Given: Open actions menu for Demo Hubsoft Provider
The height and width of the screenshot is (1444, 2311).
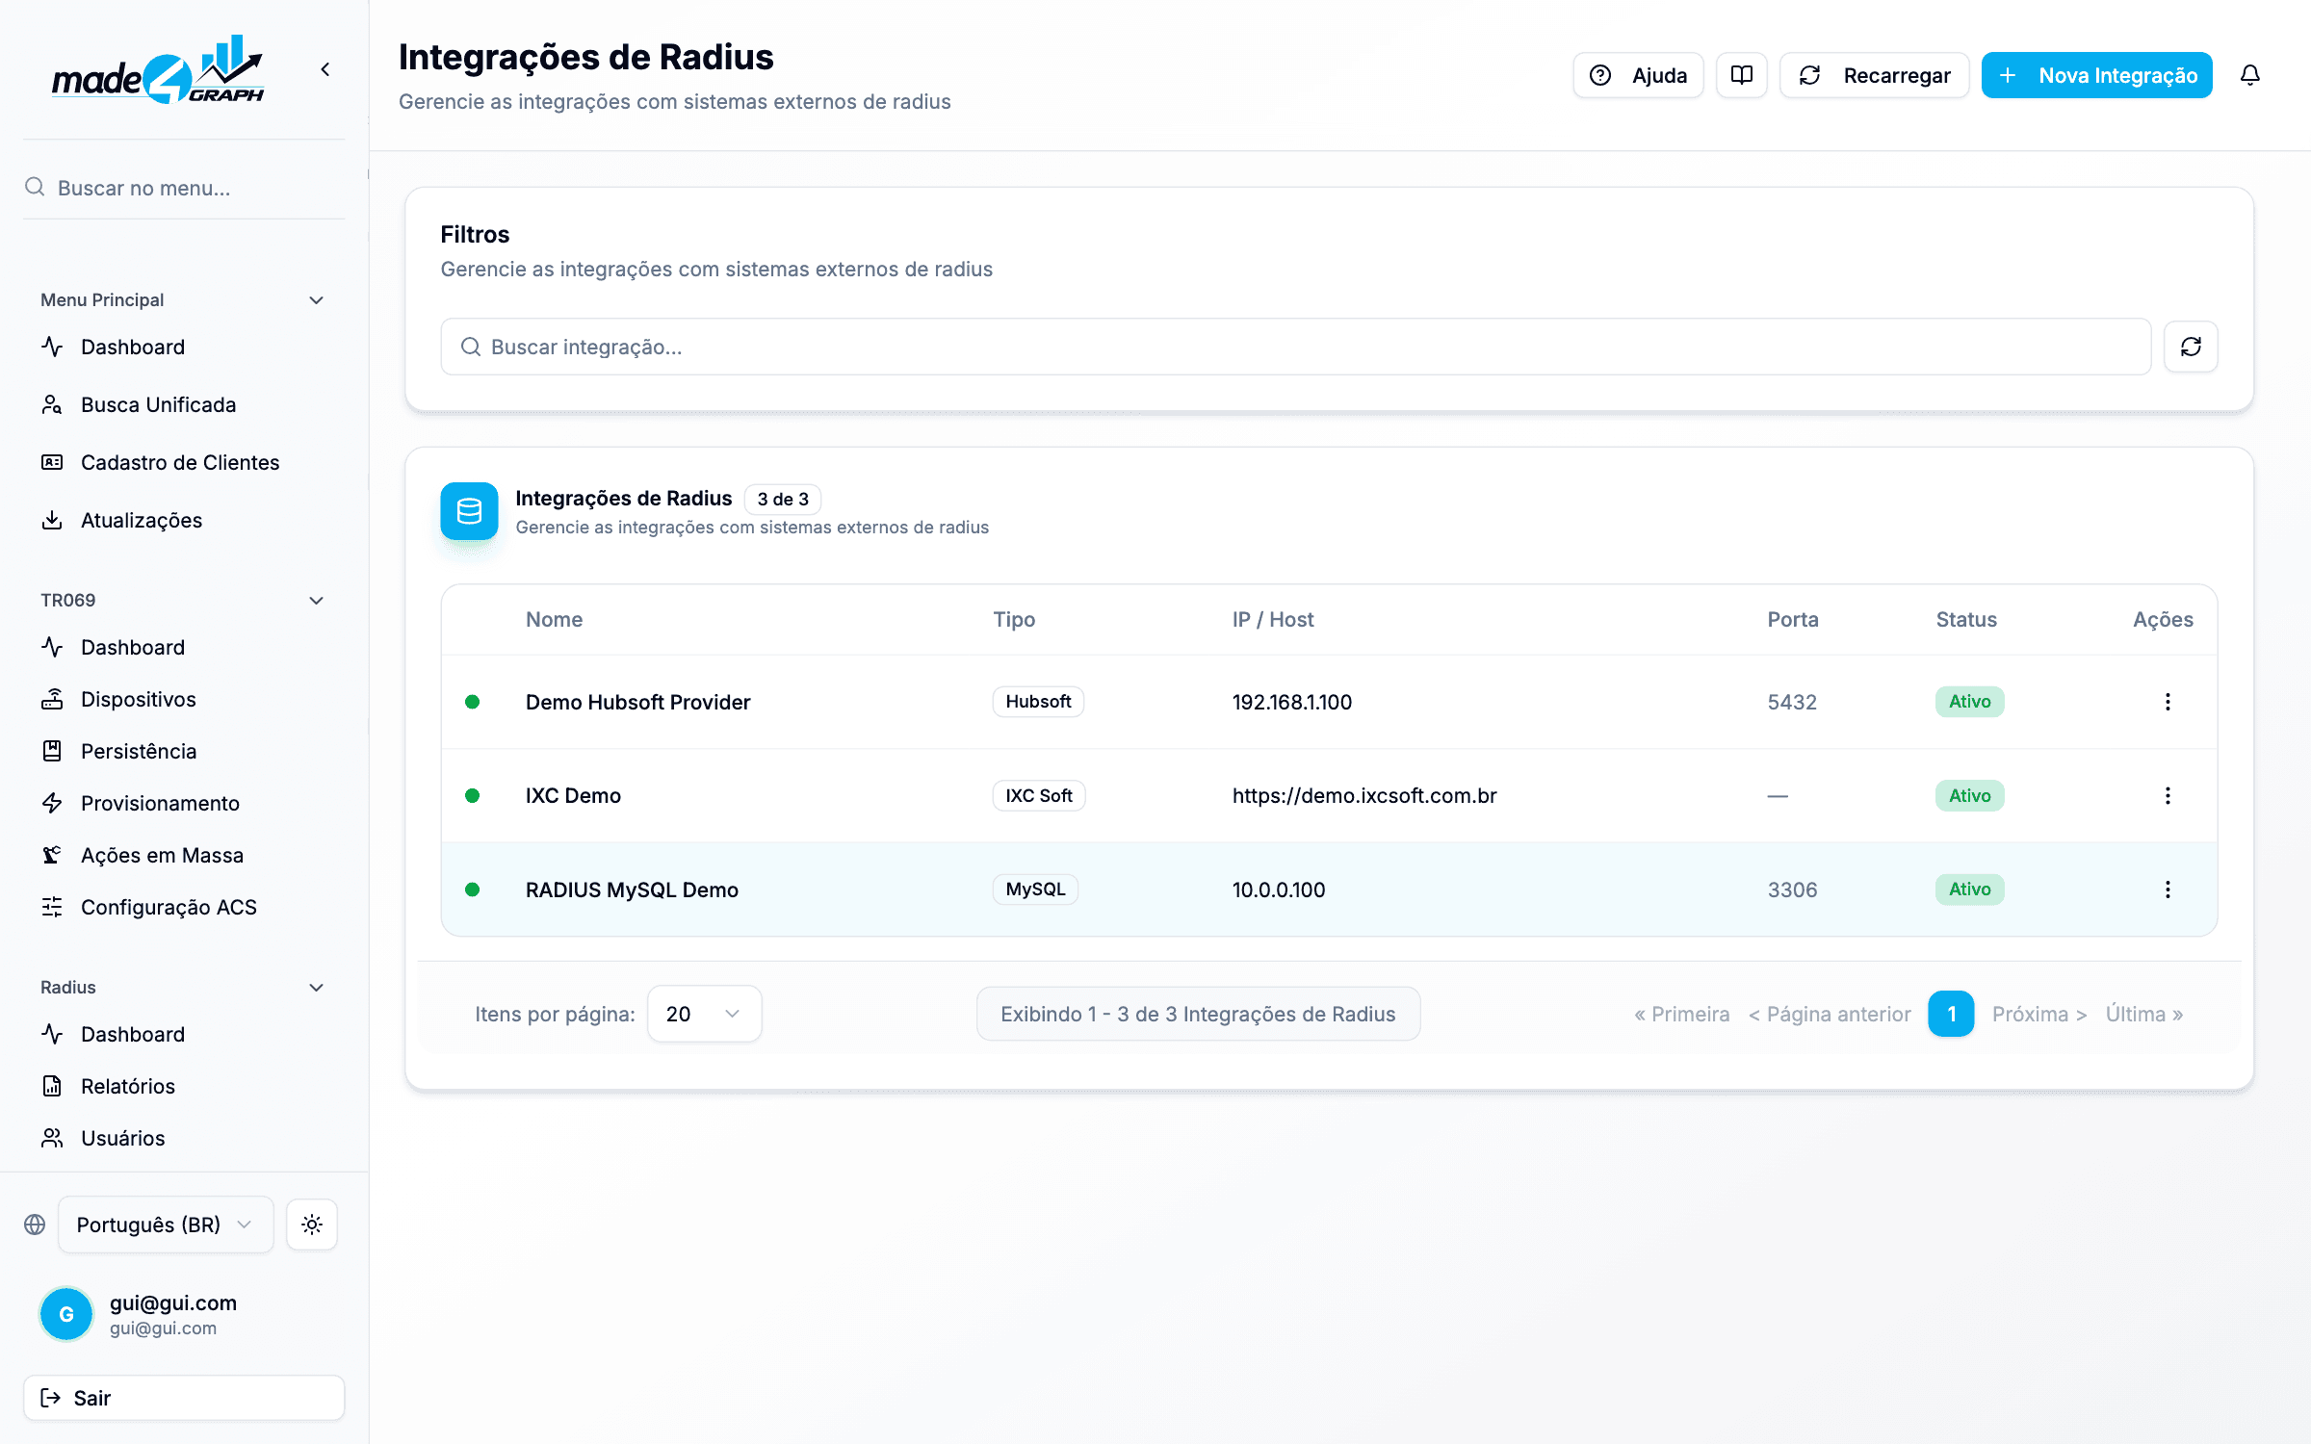Looking at the screenshot, I should tap(2168, 702).
